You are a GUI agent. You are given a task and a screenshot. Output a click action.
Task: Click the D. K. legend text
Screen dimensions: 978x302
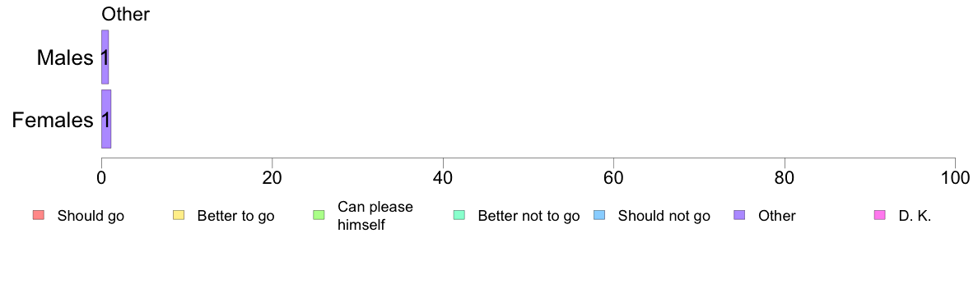point(915,217)
